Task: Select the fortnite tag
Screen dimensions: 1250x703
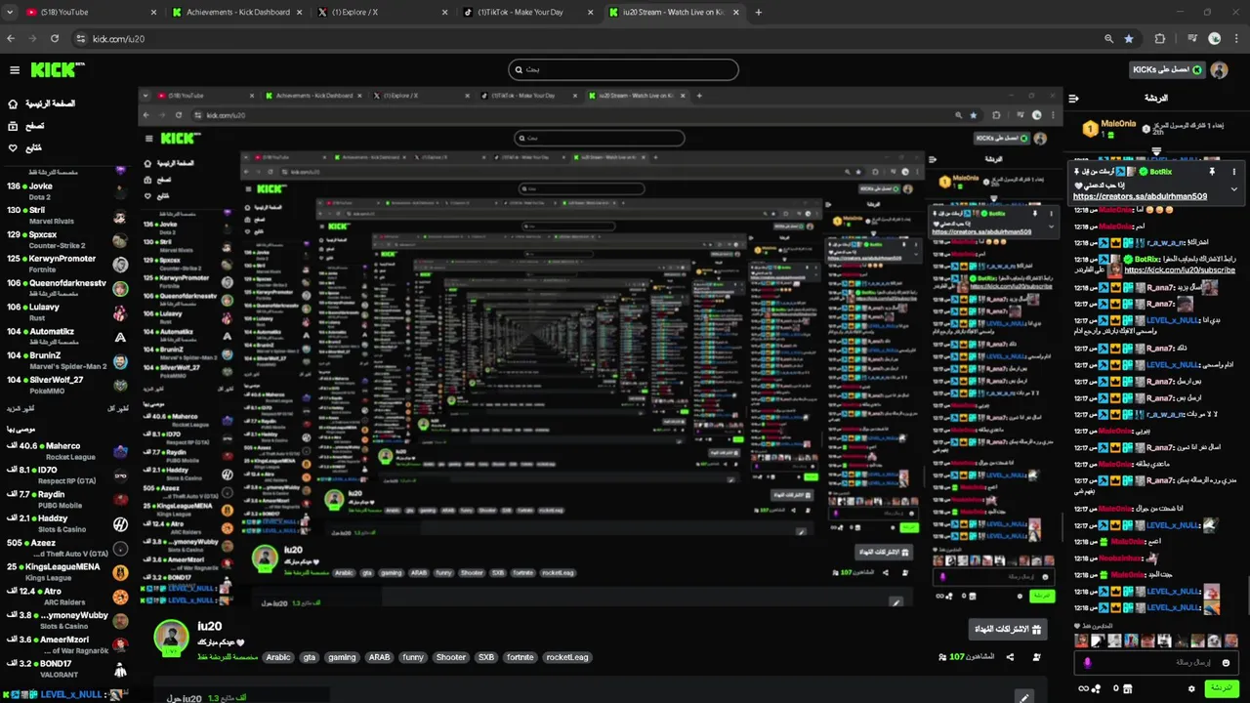Action: pyautogui.click(x=520, y=657)
